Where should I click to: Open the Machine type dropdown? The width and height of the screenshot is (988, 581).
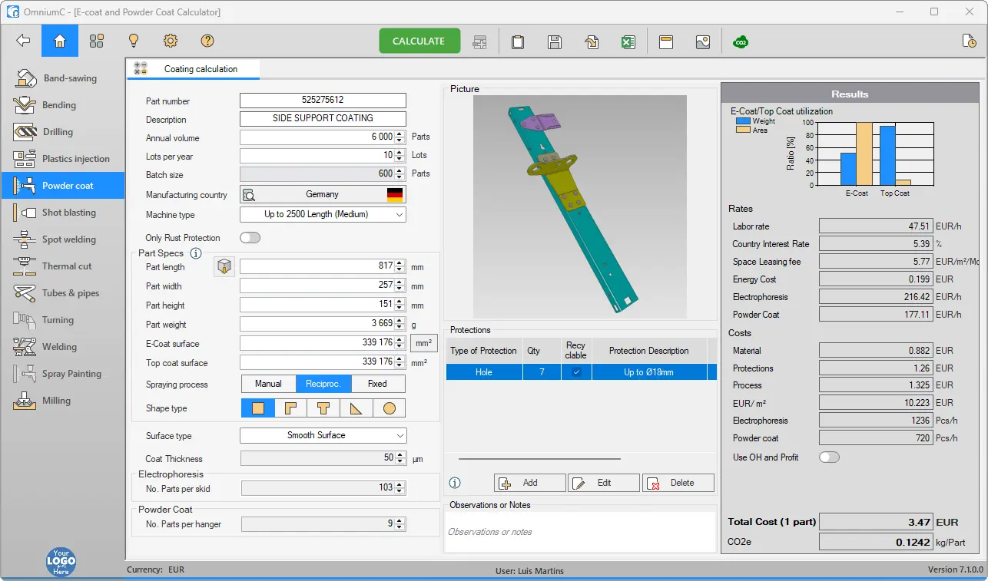(x=323, y=214)
